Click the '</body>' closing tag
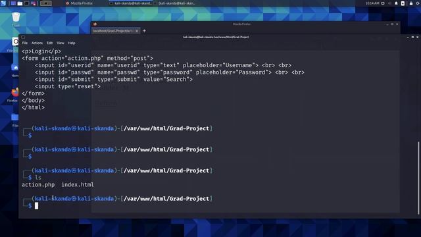 (x=33, y=100)
